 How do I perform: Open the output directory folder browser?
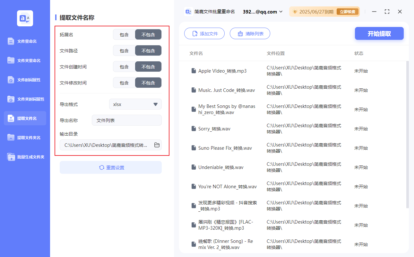point(157,145)
